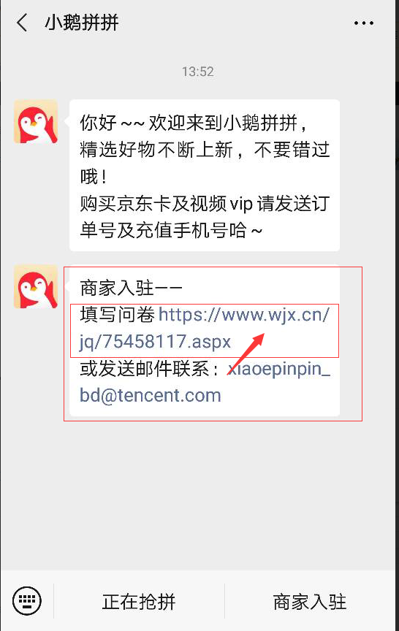
Task: Tap the 13:52 timestamp
Action: point(198,72)
